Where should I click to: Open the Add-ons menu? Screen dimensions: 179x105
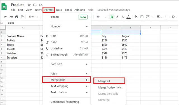tap(79, 10)
